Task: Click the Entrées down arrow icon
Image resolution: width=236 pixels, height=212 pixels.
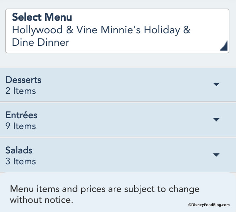Action: [x=216, y=120]
